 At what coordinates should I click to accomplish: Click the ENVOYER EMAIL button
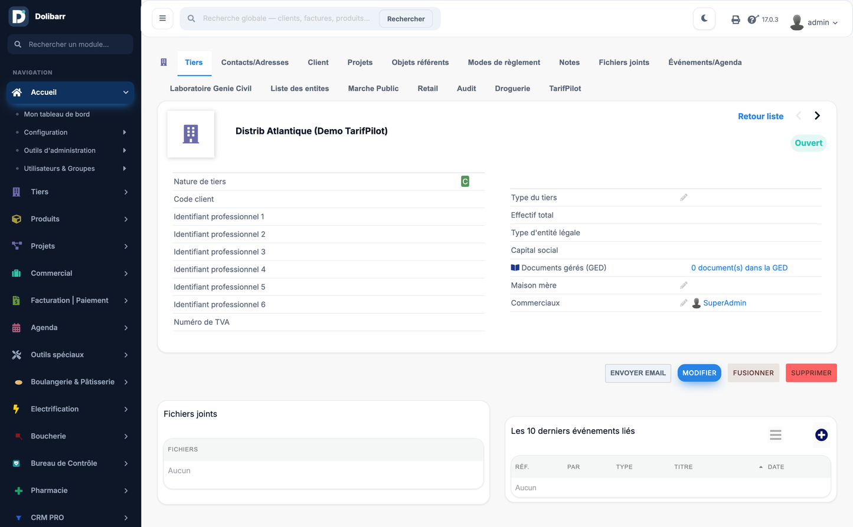point(638,373)
